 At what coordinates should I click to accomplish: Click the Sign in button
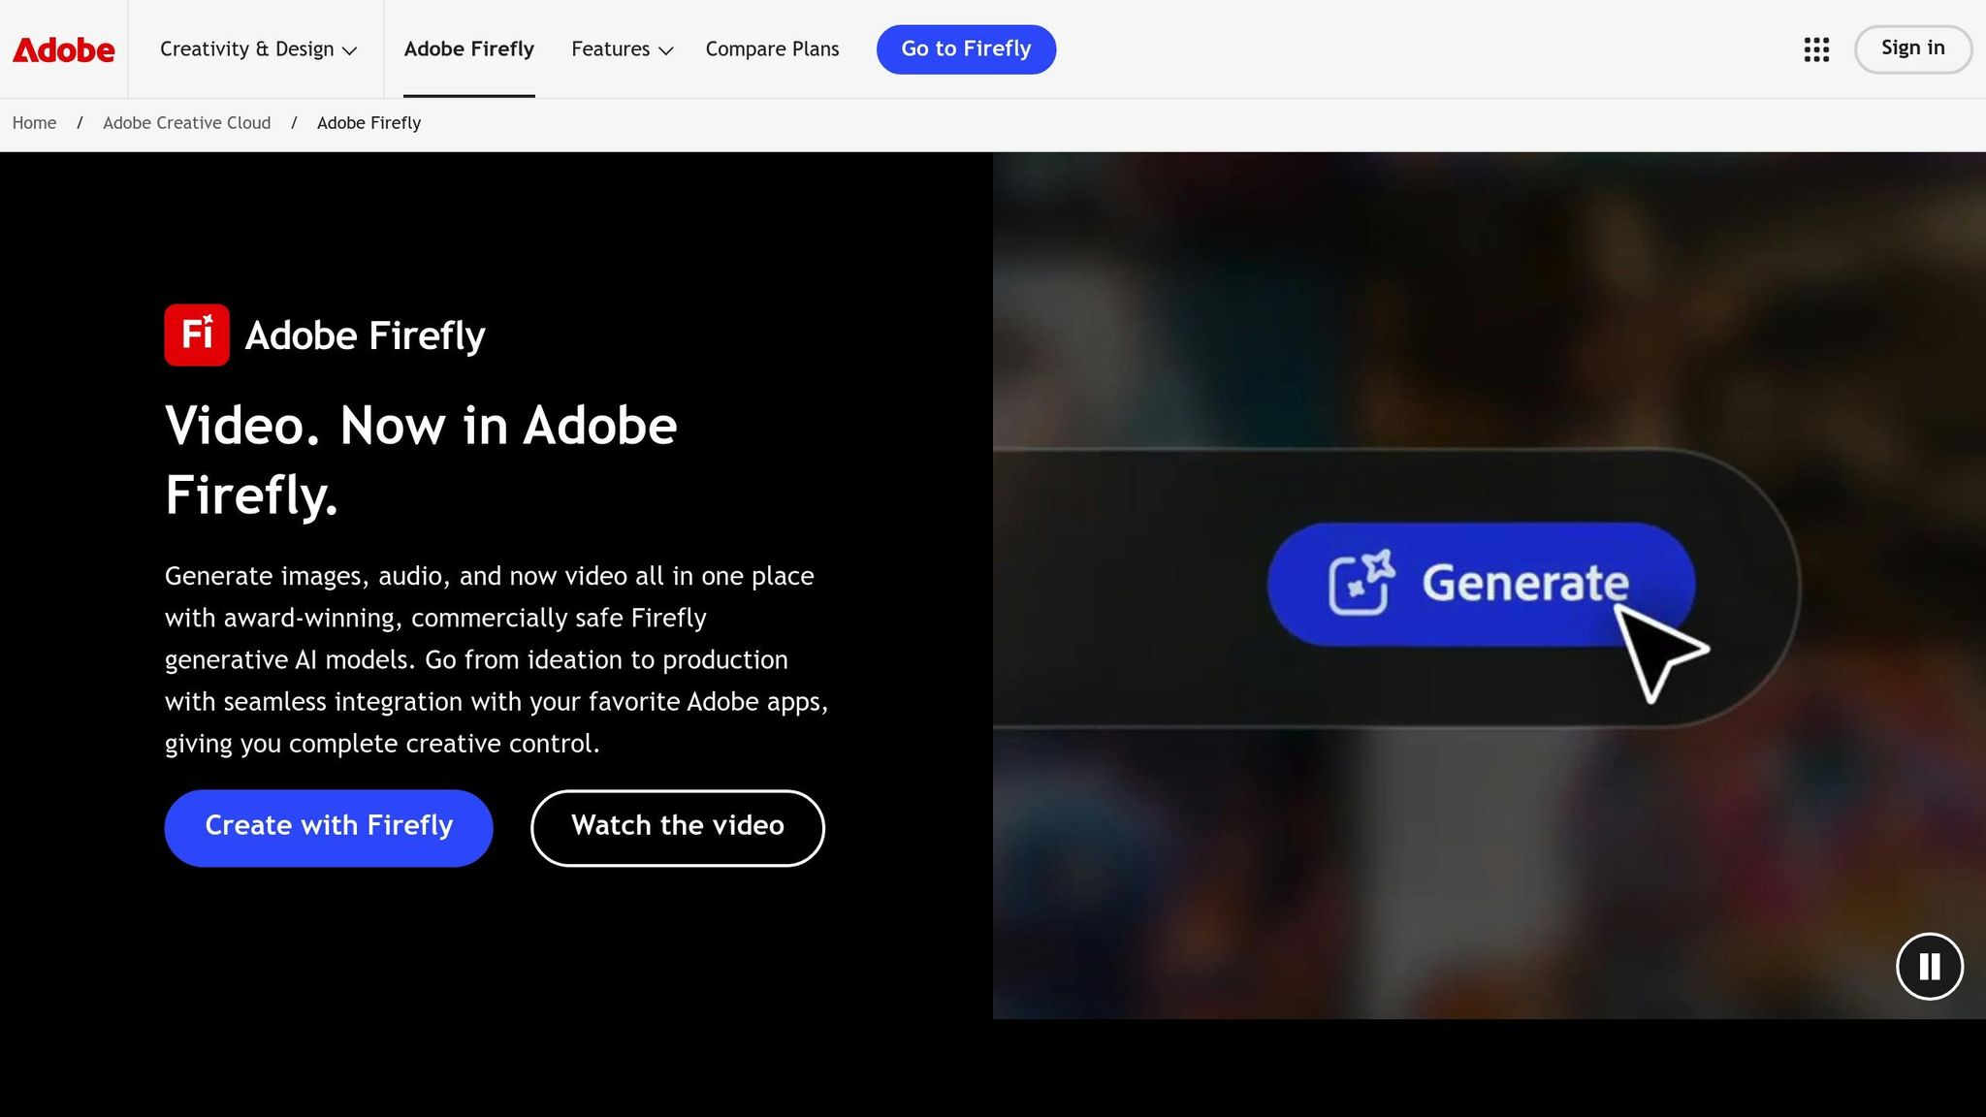coord(1912,48)
